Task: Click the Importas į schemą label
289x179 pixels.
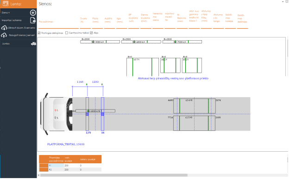Action: pyautogui.click(x=12, y=20)
